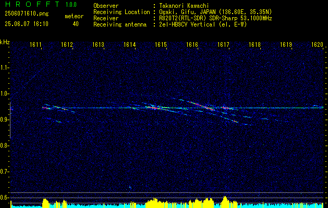Click the R820T2(RTL-SDR) SDR-Sharp 53.1000MHz text

(215, 18)
